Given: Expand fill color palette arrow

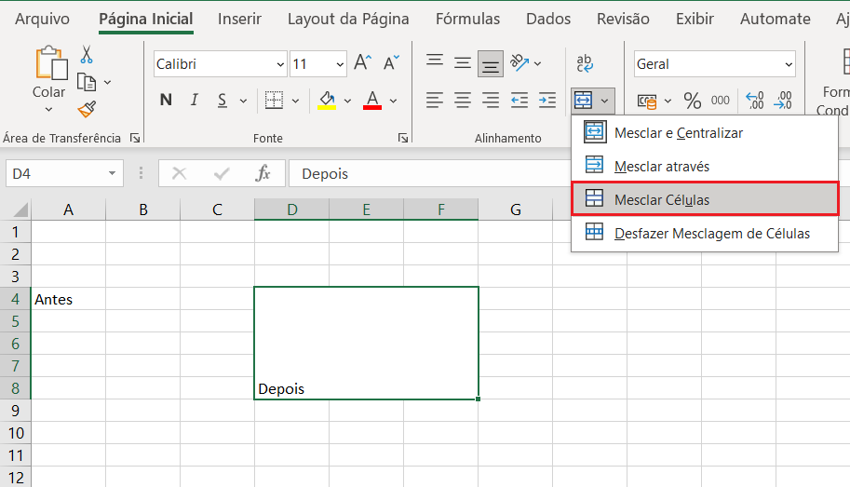Looking at the screenshot, I should pos(347,101).
